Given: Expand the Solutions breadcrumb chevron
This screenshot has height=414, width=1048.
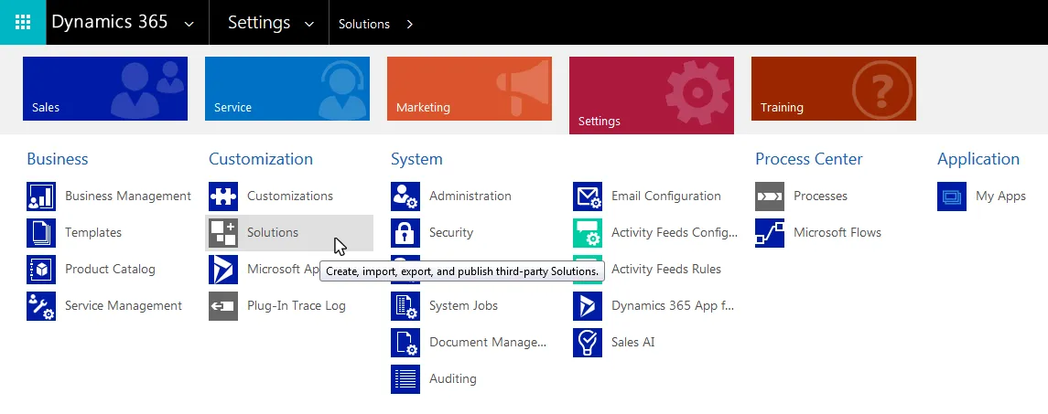Looking at the screenshot, I should coord(410,24).
